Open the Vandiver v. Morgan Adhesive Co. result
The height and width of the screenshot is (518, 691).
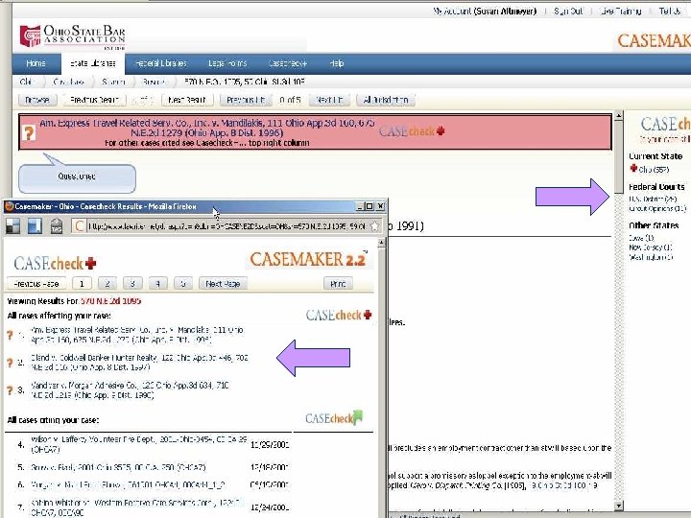tap(130, 390)
